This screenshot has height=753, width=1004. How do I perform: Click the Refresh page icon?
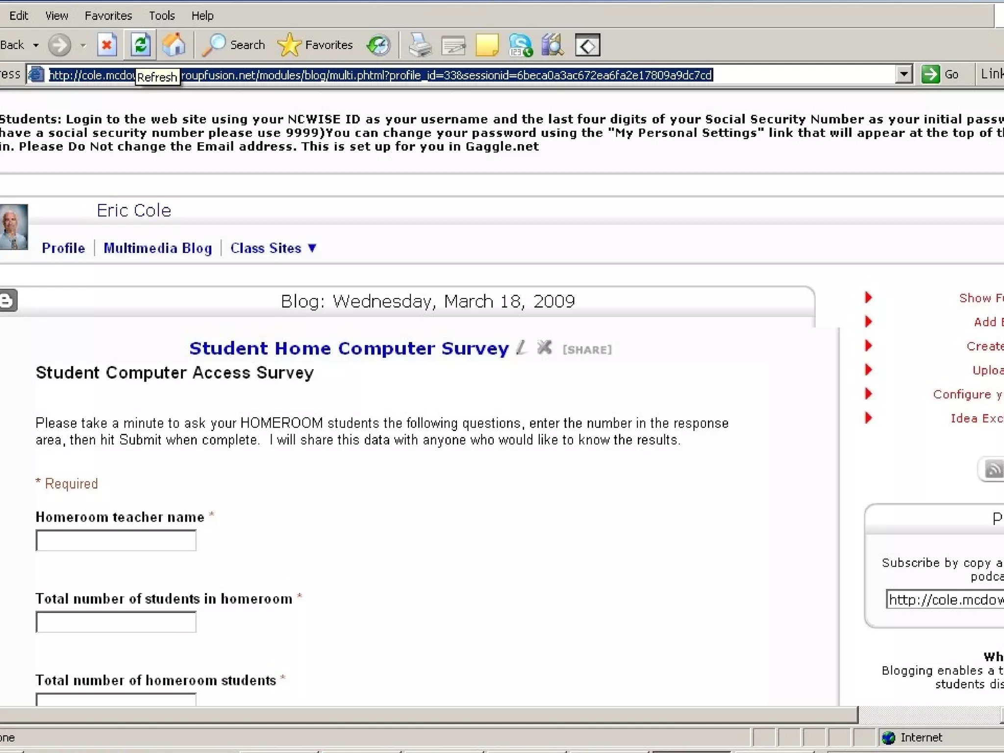click(x=140, y=45)
